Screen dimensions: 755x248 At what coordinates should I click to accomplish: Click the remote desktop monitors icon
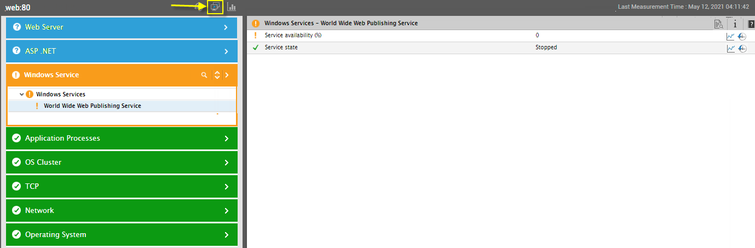[215, 7]
